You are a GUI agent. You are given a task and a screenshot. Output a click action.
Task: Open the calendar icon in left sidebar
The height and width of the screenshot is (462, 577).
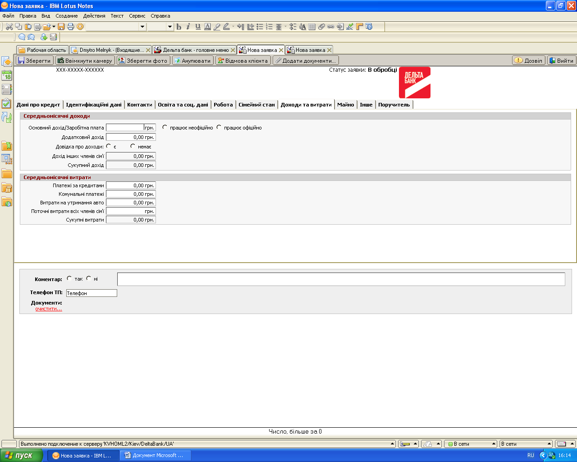tap(7, 75)
